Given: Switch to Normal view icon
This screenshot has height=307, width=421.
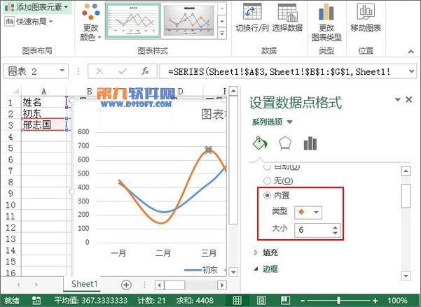Looking at the screenshot, I should (x=237, y=300).
